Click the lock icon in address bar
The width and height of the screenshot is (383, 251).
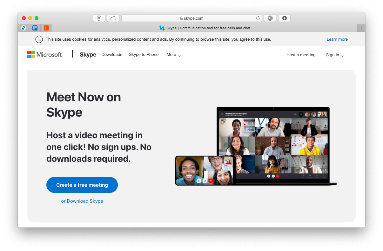click(181, 18)
